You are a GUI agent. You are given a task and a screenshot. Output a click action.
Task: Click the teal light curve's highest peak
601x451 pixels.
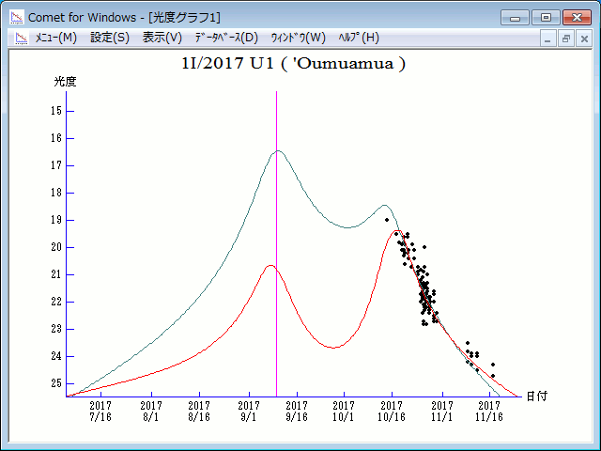tap(278, 151)
